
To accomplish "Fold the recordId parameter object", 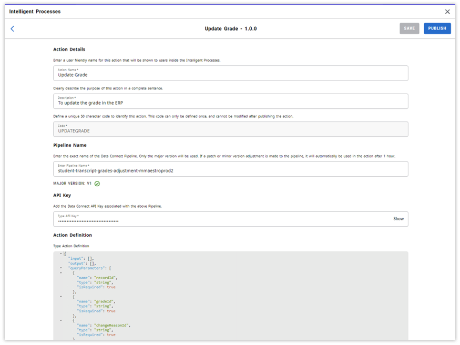I will tap(61, 273).
